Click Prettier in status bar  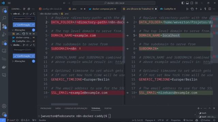tap(206, 120)
